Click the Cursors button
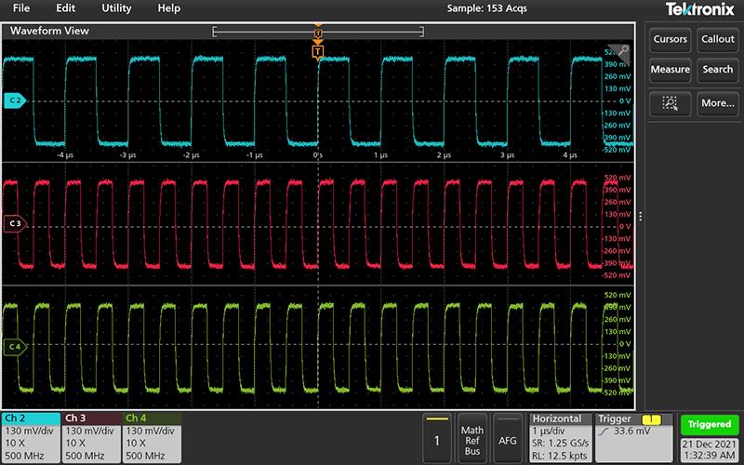The image size is (744, 465). click(x=670, y=39)
